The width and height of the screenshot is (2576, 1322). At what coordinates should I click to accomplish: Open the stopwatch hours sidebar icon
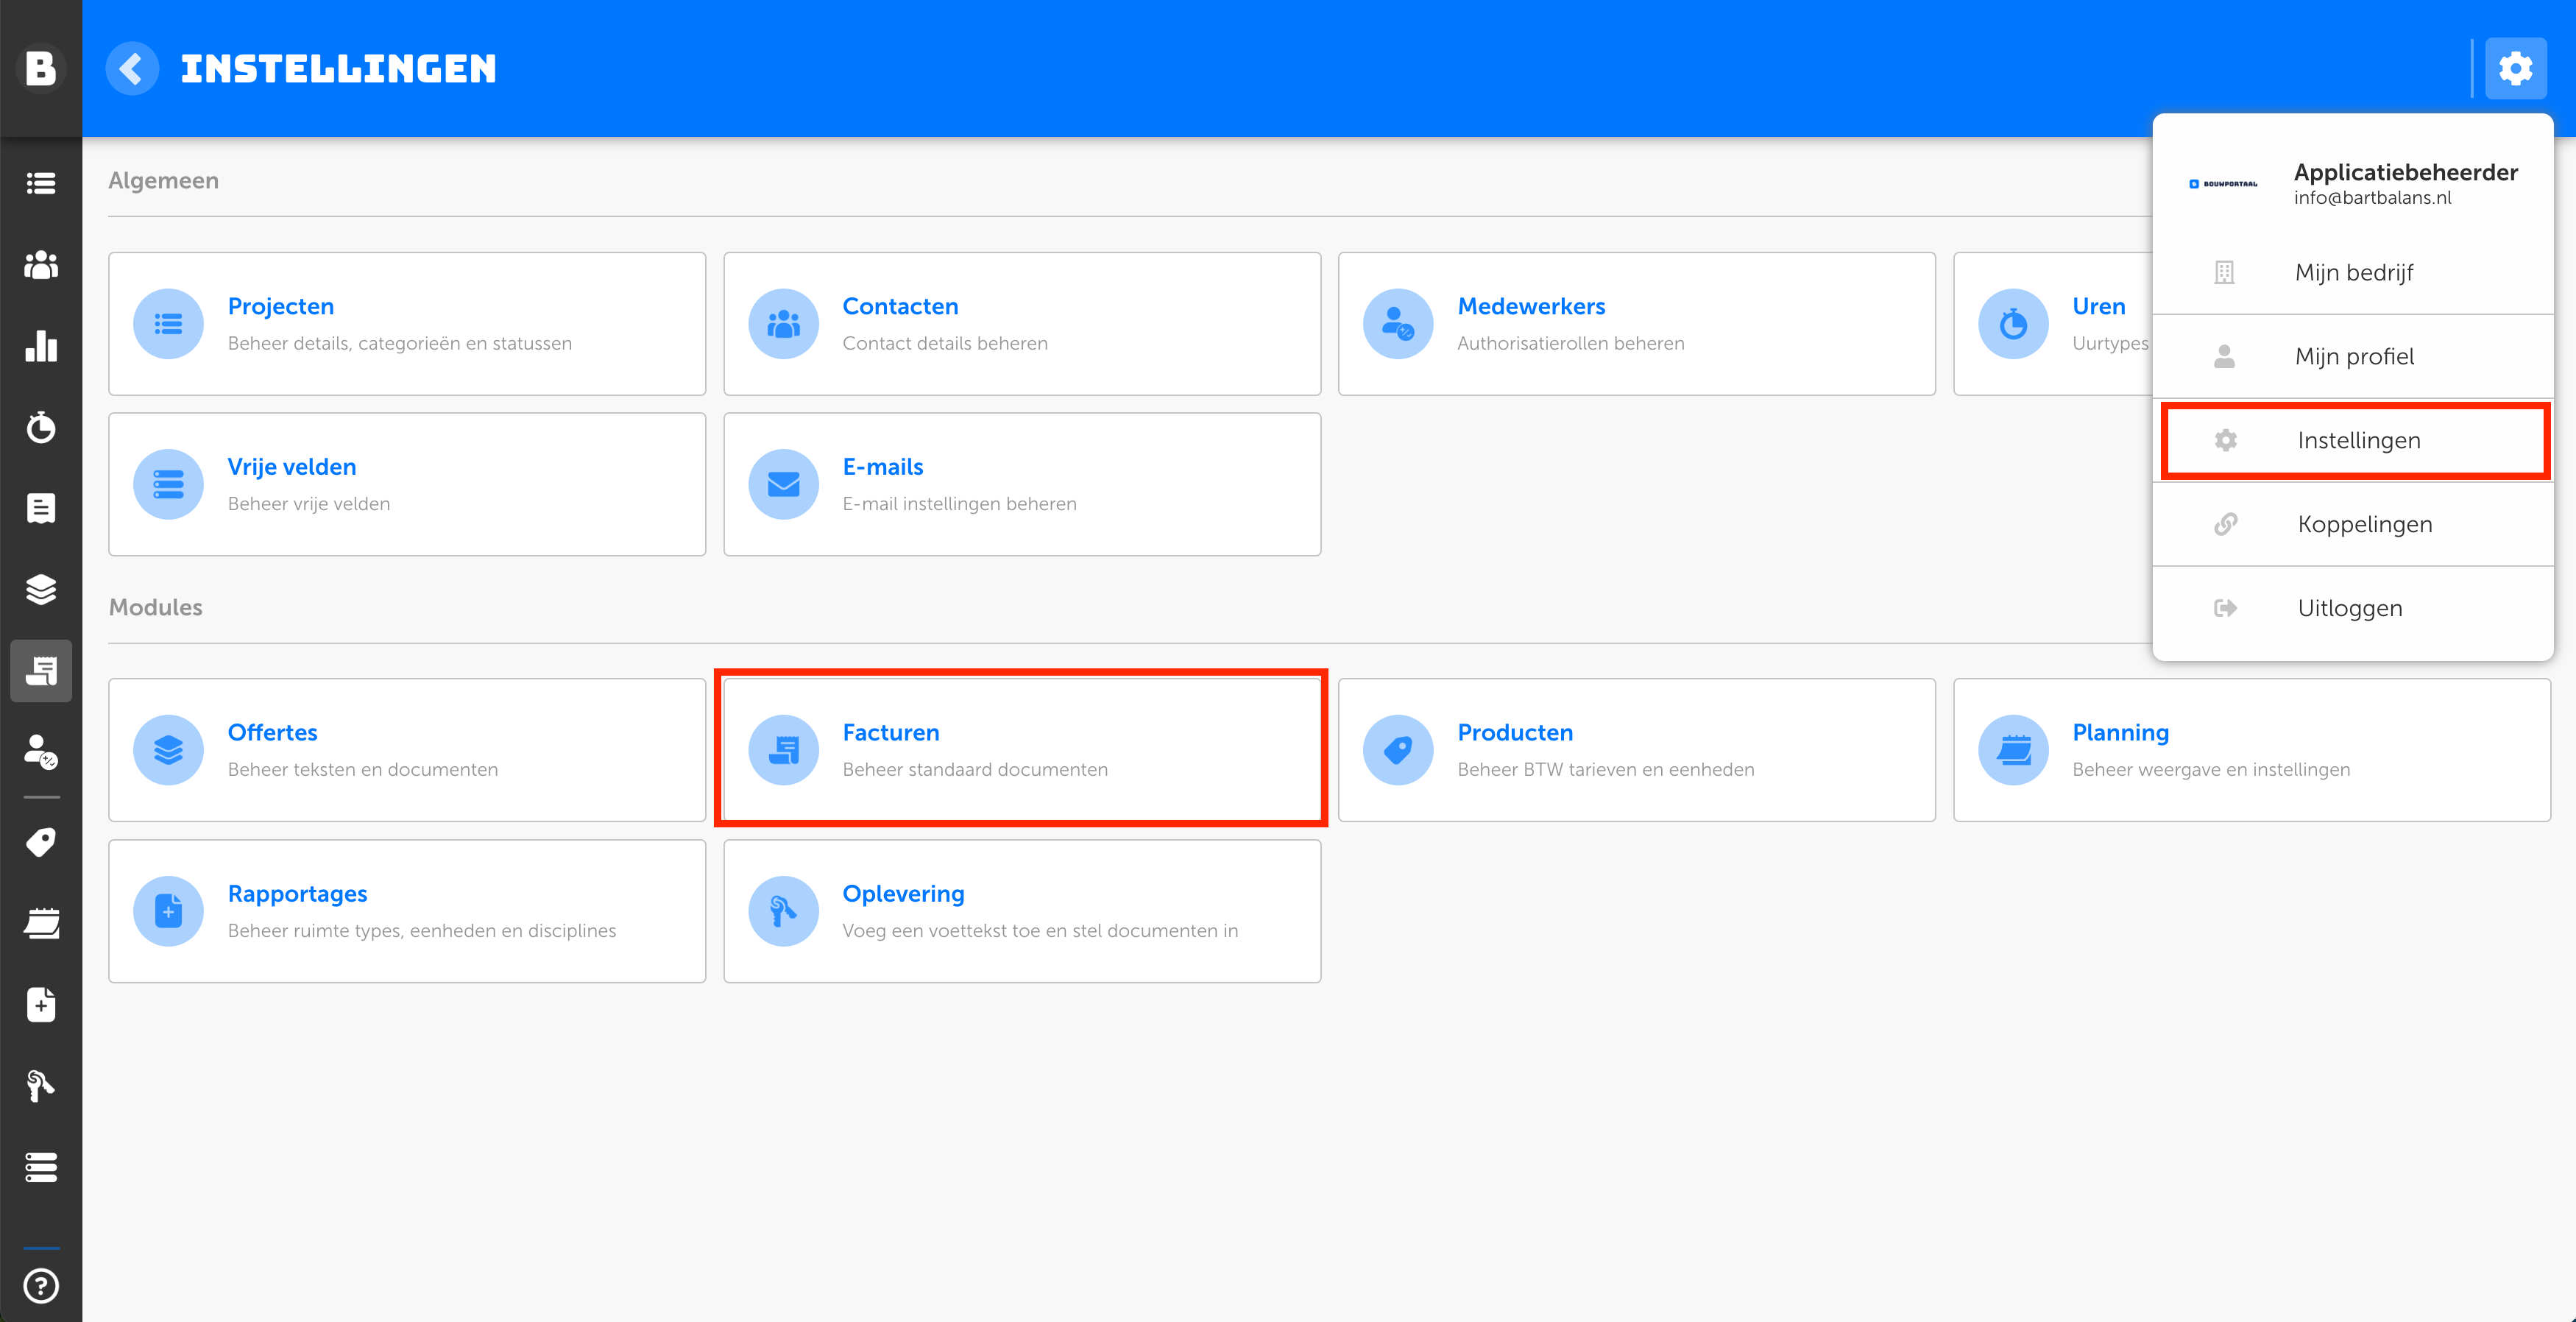pyautogui.click(x=41, y=427)
